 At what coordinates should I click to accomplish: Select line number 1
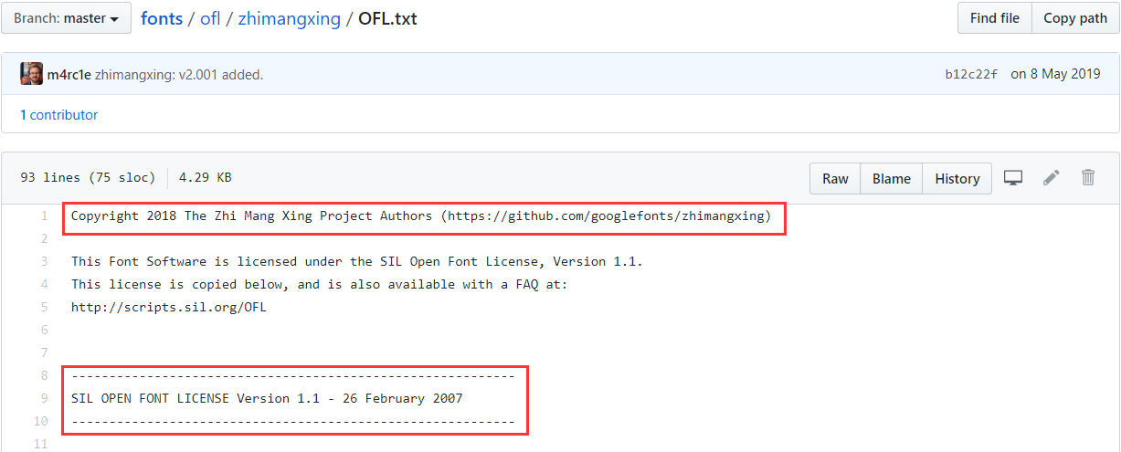pos(43,216)
